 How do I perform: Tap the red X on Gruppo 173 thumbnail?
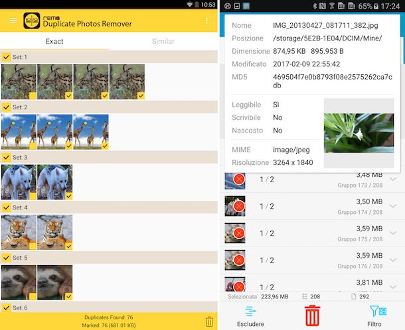[x=239, y=179]
